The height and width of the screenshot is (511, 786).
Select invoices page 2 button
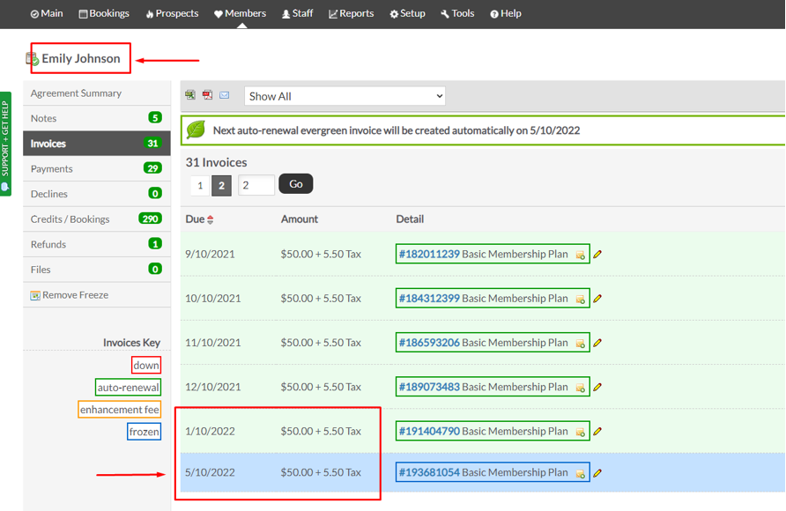(x=221, y=186)
